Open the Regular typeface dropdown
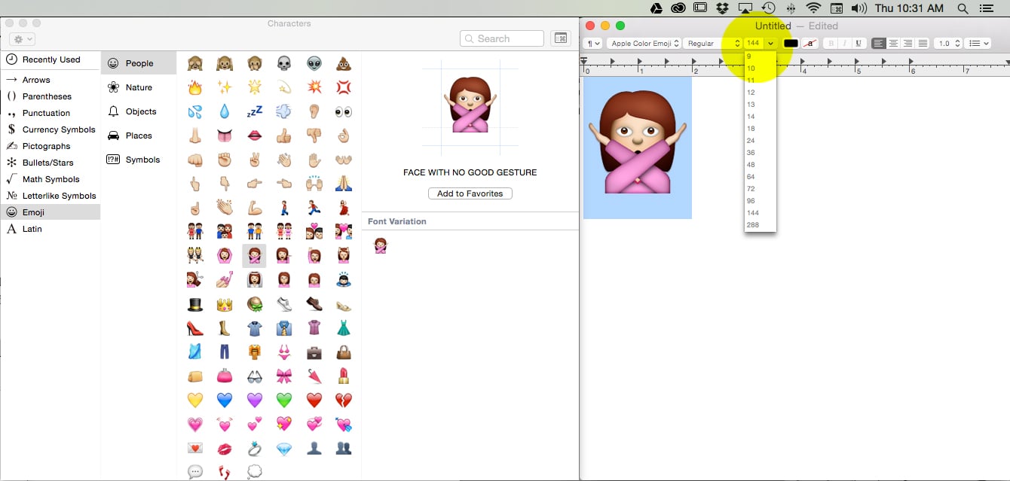 click(714, 44)
